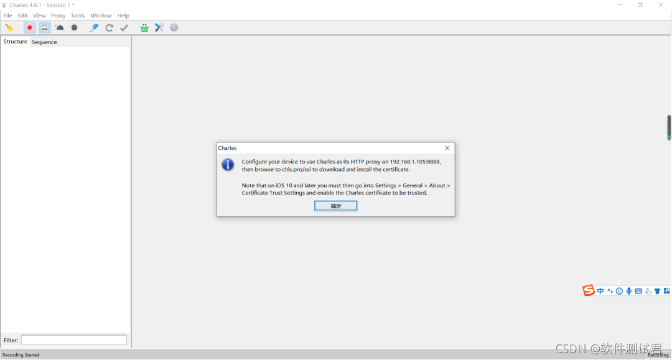Open the soft keyboard icon in IME bar

click(x=638, y=291)
